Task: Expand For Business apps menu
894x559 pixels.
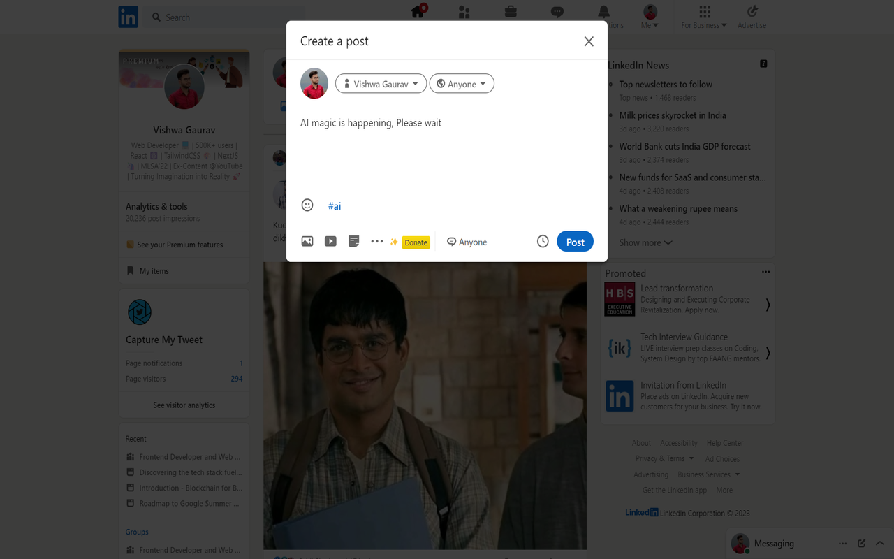Action: [x=704, y=17]
